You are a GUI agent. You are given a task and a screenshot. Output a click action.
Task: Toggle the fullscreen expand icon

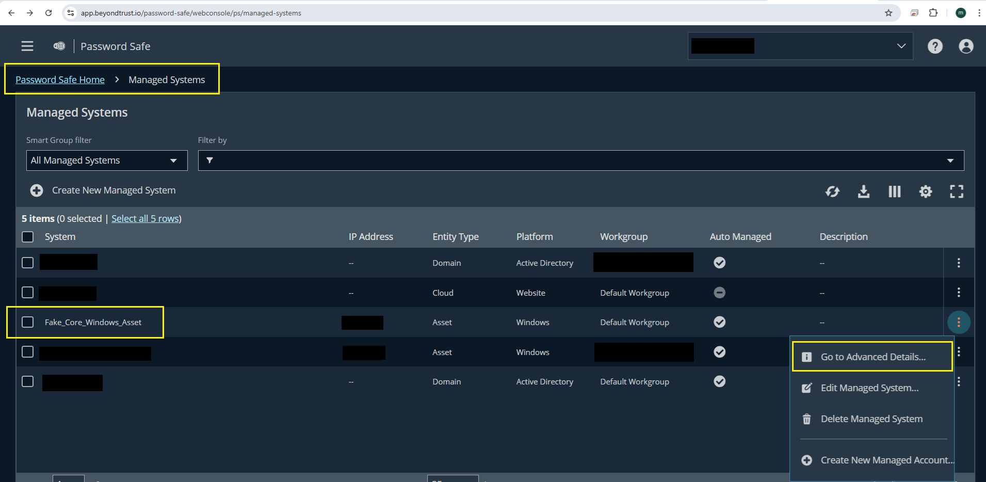956,191
